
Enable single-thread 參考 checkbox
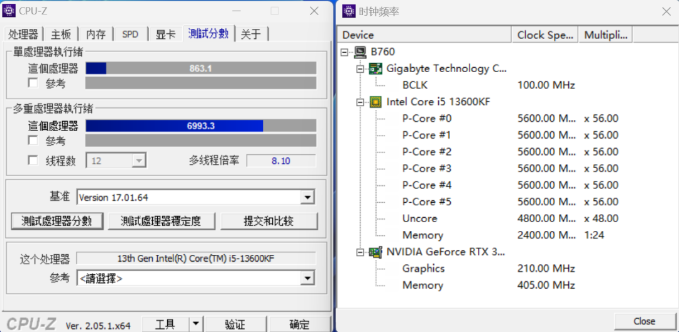tap(33, 83)
